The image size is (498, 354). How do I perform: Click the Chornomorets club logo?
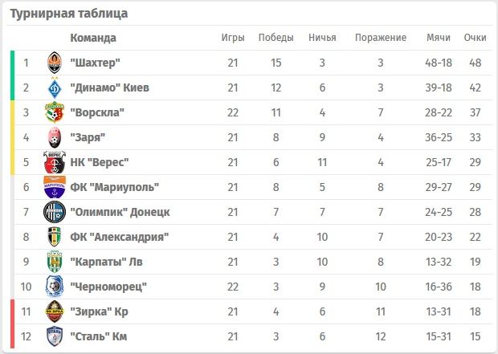tap(55, 287)
